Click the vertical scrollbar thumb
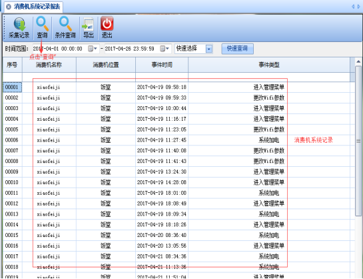 coord(358,141)
